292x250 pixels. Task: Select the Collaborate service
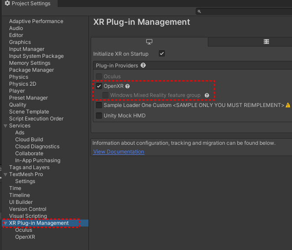[29, 153]
